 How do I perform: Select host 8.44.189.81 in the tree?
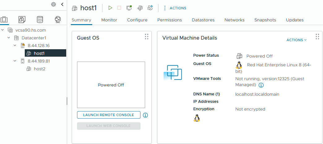[x=39, y=61]
